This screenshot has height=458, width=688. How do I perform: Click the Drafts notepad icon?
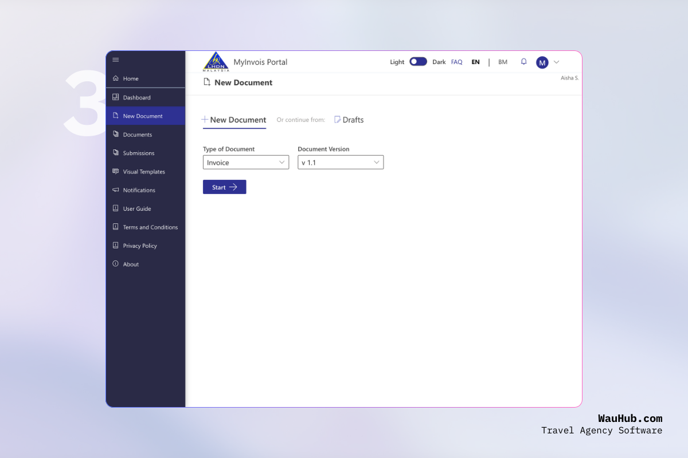338,120
